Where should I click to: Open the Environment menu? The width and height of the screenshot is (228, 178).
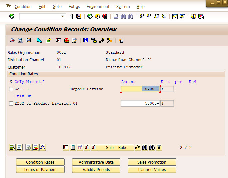click(x=98, y=7)
